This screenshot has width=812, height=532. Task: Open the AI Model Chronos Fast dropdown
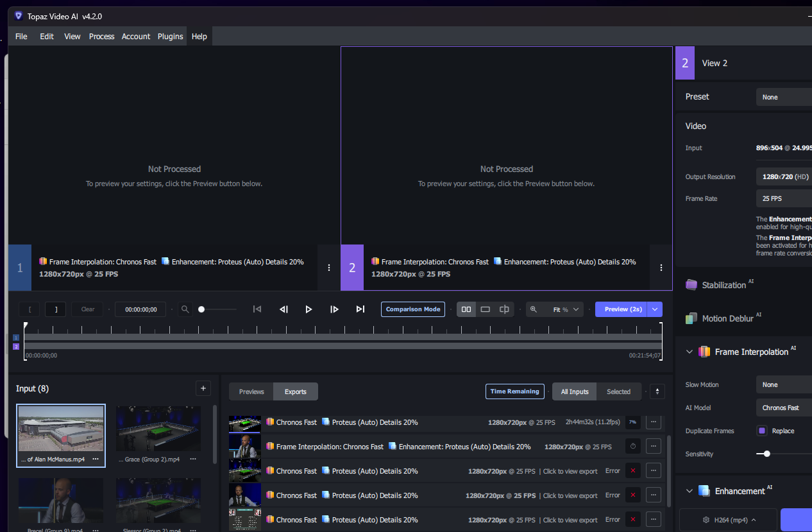pyautogui.click(x=783, y=407)
